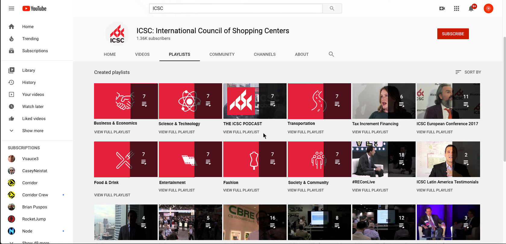Open the CaseyNeistat subscription
This screenshot has height=244, width=506.
click(x=36, y=171)
